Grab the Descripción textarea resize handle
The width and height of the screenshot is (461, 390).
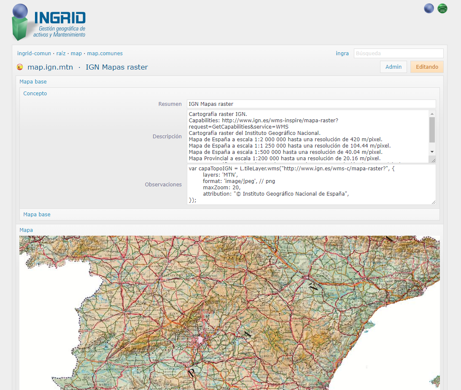[x=433, y=160]
